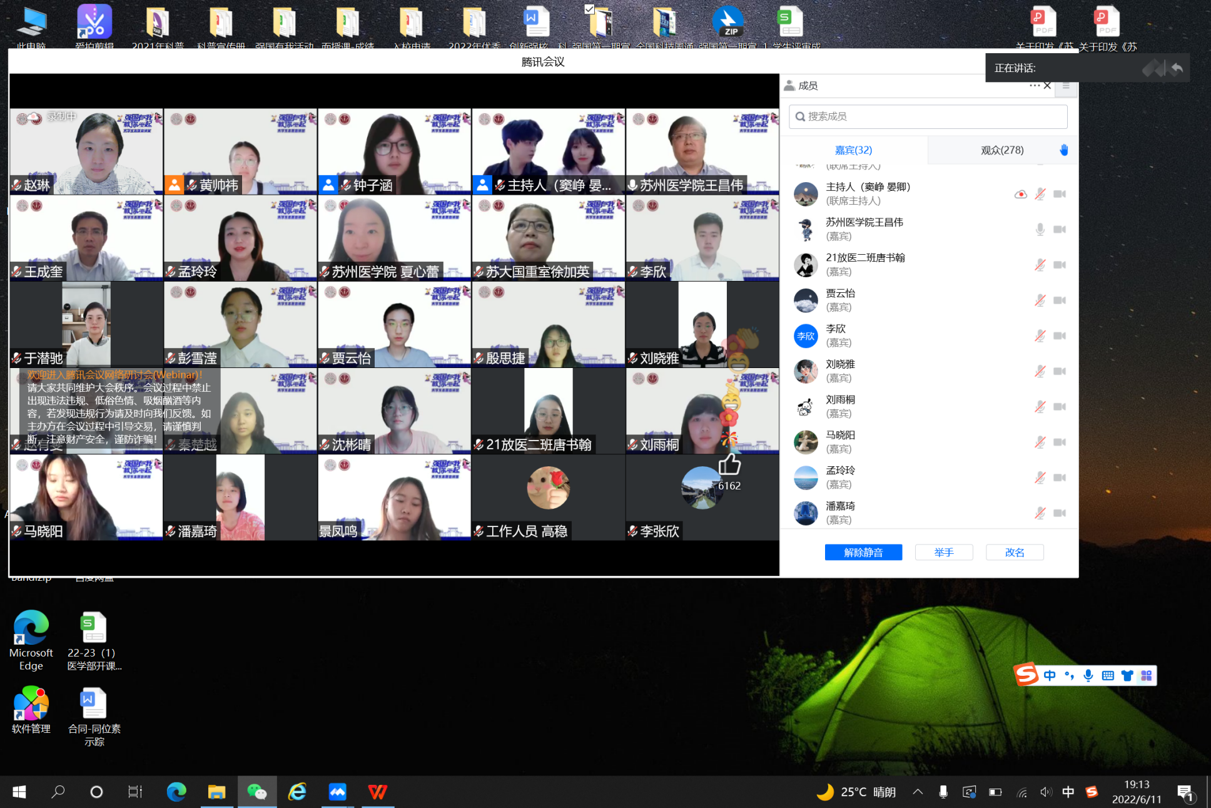The width and height of the screenshot is (1211, 808).
Task: Click the raised hand icon beside 观众 tab
Action: [1064, 150]
